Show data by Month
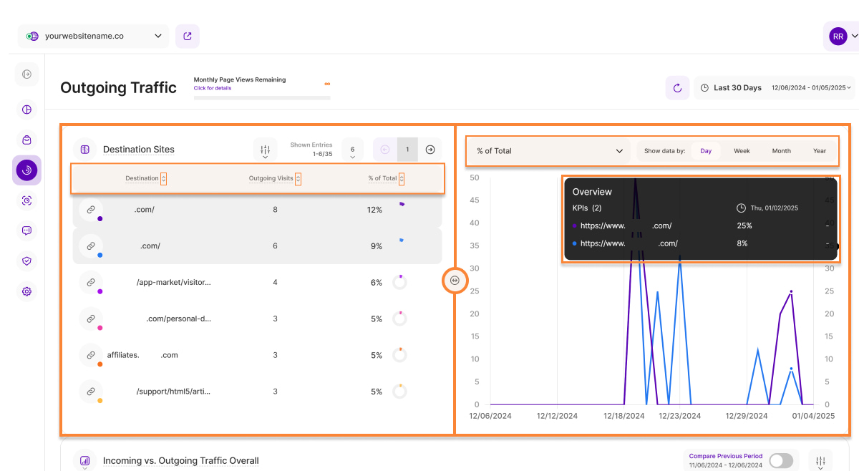 click(x=781, y=151)
